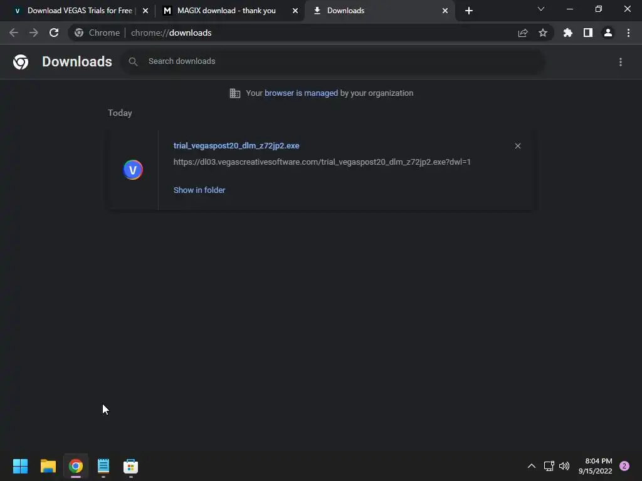
Task: Open Notepad from the taskbar
Action: coord(103,466)
